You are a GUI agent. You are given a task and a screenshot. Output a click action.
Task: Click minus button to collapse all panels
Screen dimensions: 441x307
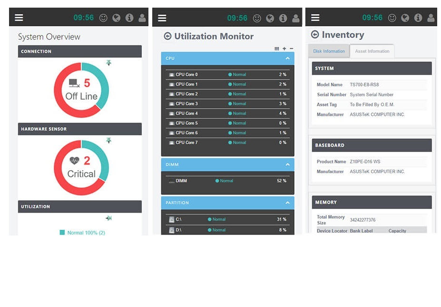pyautogui.click(x=291, y=49)
